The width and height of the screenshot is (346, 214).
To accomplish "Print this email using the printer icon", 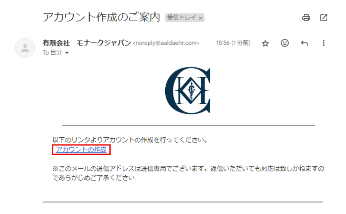I will [x=306, y=18].
